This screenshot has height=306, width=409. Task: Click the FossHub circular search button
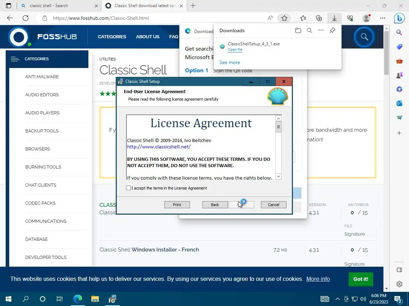[x=364, y=37]
